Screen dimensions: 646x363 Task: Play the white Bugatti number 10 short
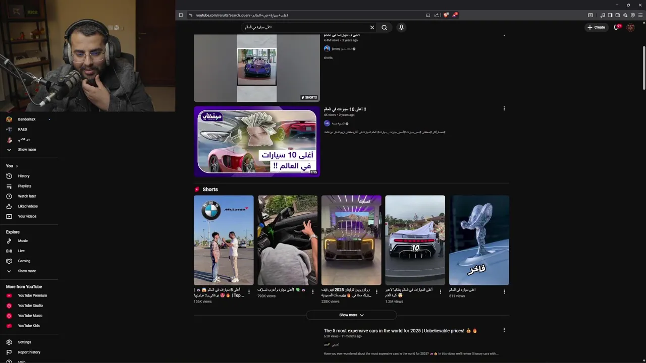click(x=415, y=240)
